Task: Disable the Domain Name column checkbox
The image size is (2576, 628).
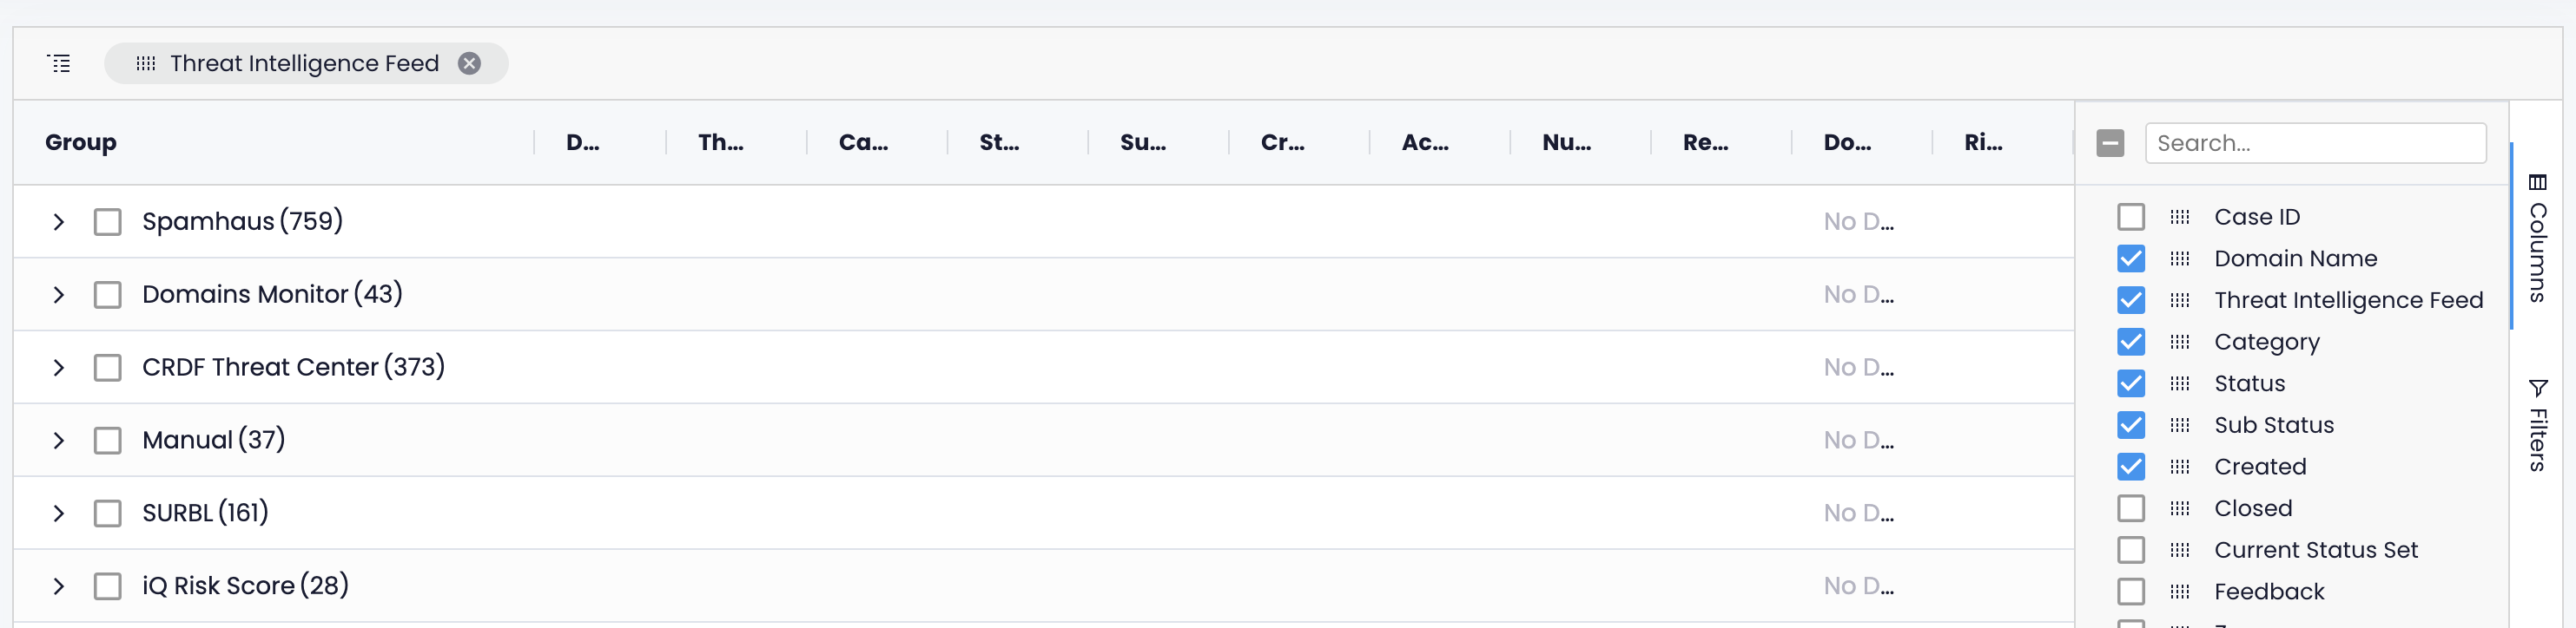Action: pyautogui.click(x=2131, y=258)
